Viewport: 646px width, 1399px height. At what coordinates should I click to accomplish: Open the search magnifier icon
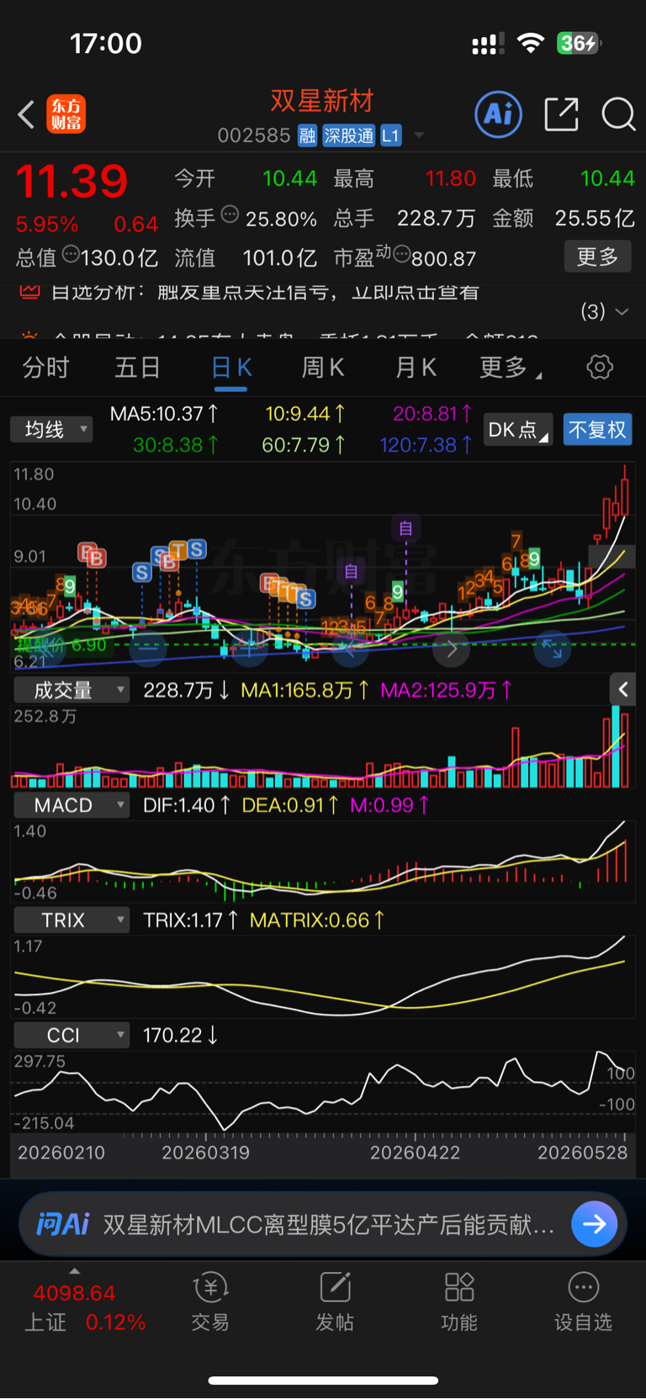pos(618,114)
